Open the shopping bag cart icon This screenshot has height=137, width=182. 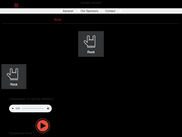(121, 11)
